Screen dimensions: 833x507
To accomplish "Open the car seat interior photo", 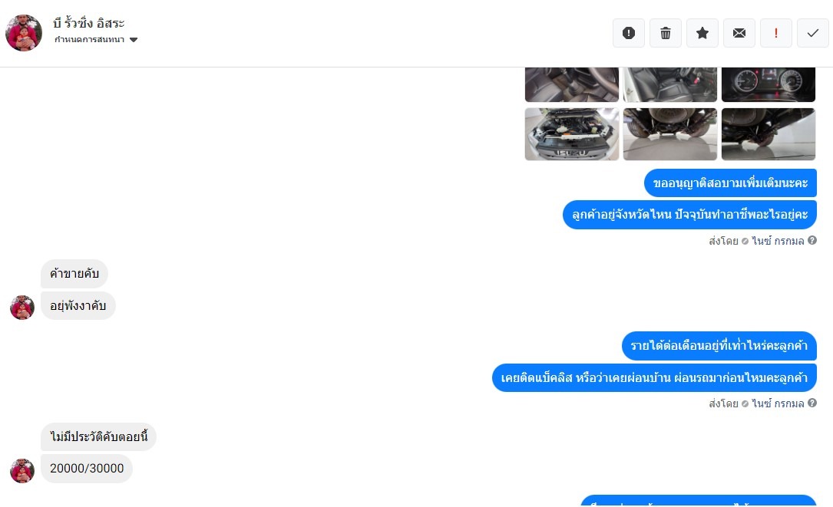I will (670, 84).
